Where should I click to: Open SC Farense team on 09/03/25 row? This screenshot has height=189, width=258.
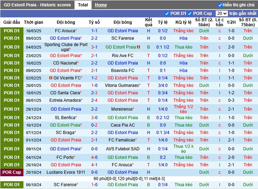click(122, 38)
